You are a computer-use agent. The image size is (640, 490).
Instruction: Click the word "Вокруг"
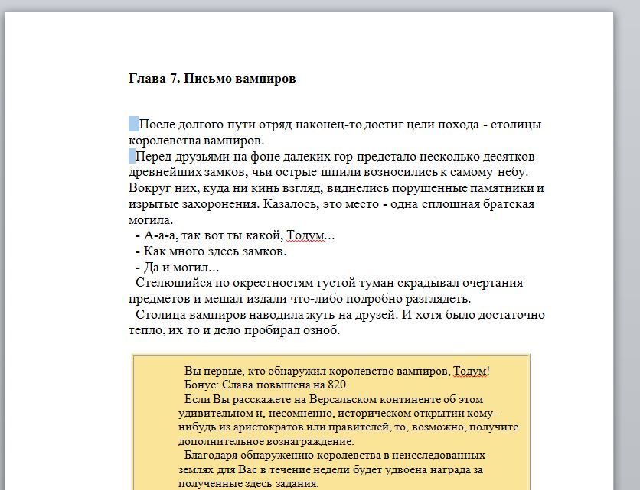pyautogui.click(x=147, y=188)
